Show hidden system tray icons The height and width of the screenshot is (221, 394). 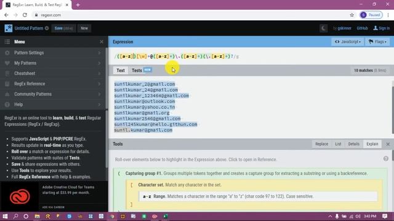pyautogui.click(x=330, y=217)
